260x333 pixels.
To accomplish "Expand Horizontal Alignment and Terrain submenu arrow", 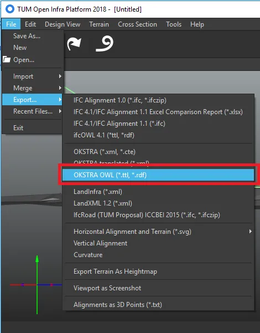I will pyautogui.click(x=251, y=231).
